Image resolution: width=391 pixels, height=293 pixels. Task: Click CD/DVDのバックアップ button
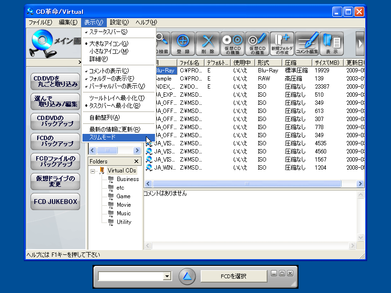[55, 121]
